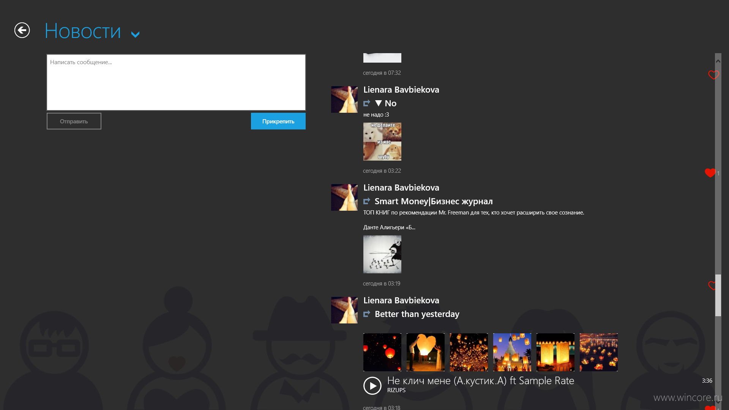Like the post from сегодня в 07:32
Viewport: 729px width, 410px height.
tap(713, 75)
